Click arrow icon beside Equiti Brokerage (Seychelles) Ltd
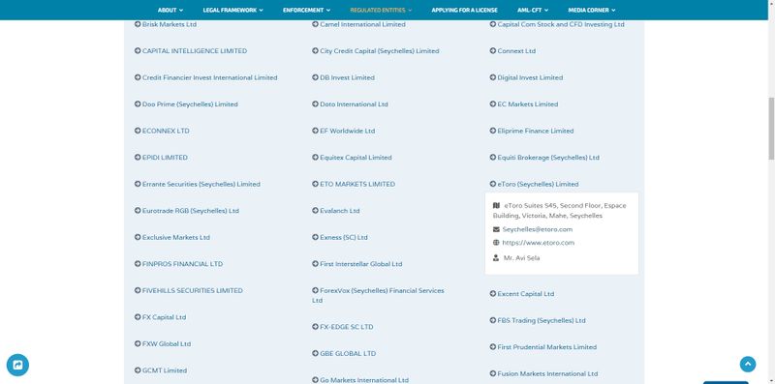 [x=493, y=158]
